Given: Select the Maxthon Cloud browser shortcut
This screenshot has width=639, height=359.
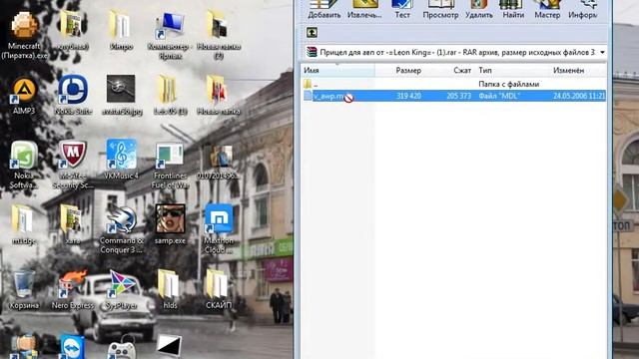Looking at the screenshot, I should [219, 228].
